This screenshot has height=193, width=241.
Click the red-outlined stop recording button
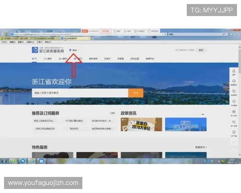coord(105,31)
